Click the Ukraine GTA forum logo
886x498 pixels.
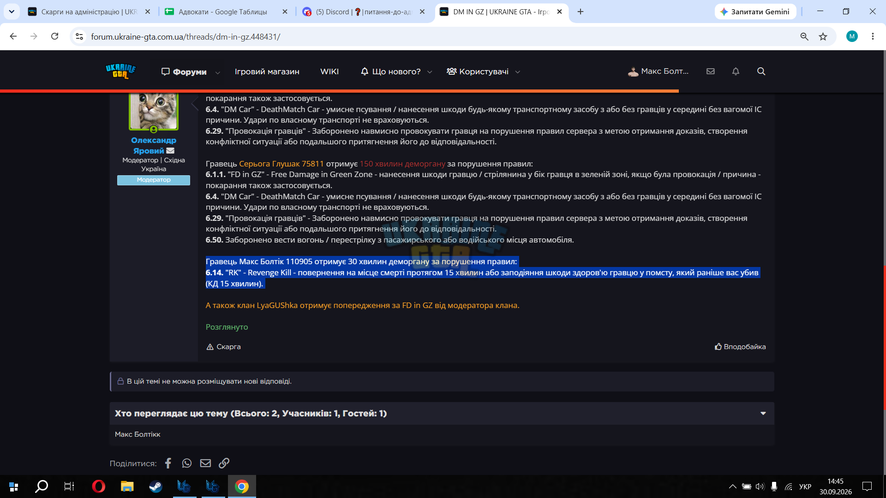(120, 71)
